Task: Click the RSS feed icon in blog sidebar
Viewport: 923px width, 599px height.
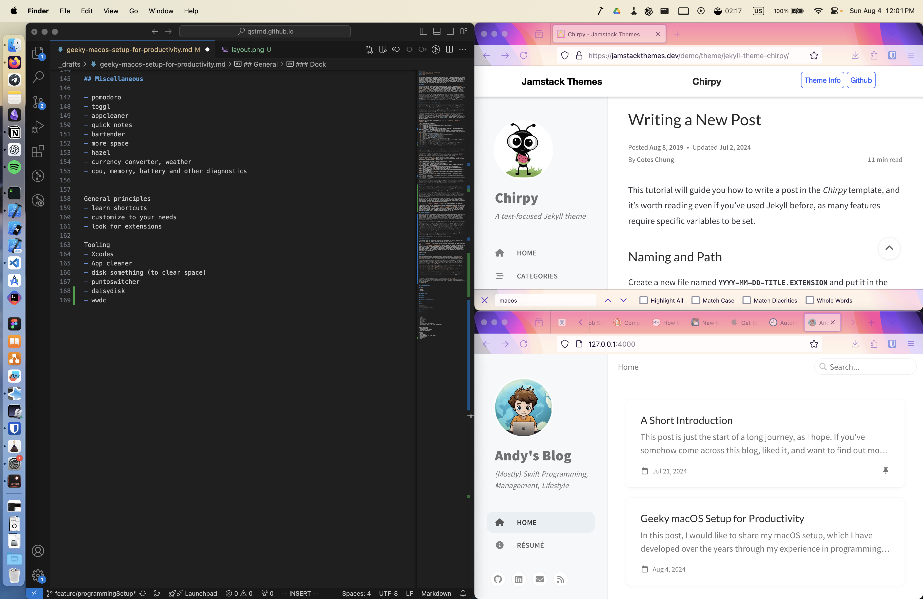Action: (x=560, y=579)
